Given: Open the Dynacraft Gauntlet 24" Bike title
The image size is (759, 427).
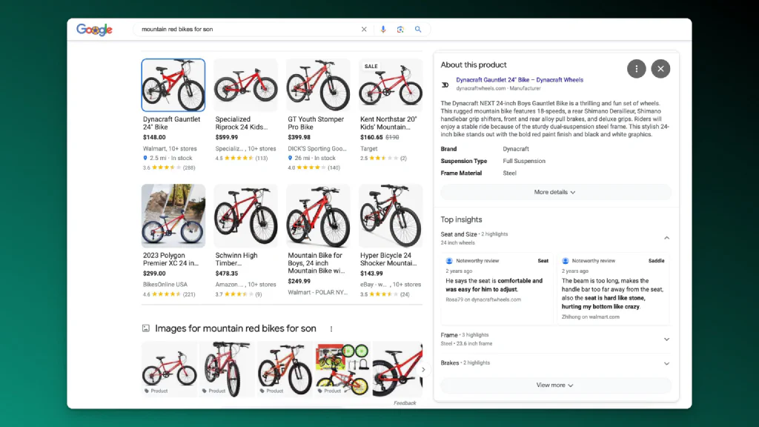Looking at the screenshot, I should 171,123.
